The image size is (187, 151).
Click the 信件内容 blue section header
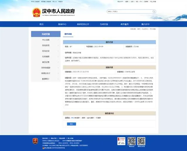[x=109, y=42]
